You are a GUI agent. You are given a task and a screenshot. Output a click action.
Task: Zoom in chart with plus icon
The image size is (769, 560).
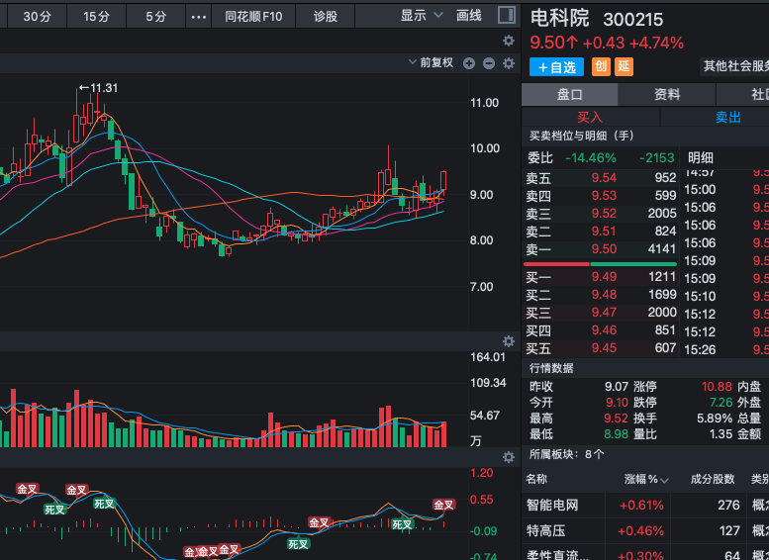tap(469, 63)
